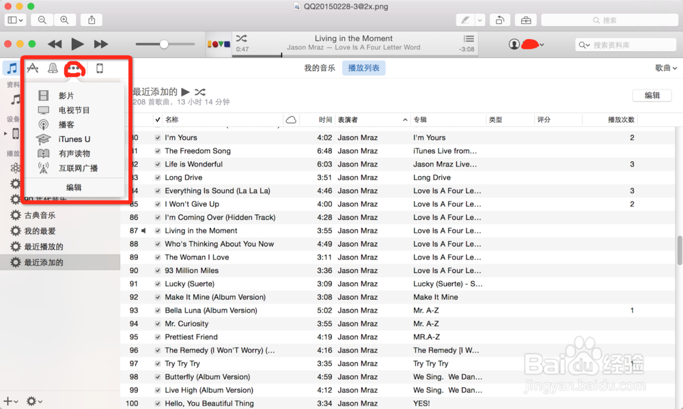This screenshot has width=683, height=409.
Task: Open the iPhone device icon
Action: coord(99,68)
